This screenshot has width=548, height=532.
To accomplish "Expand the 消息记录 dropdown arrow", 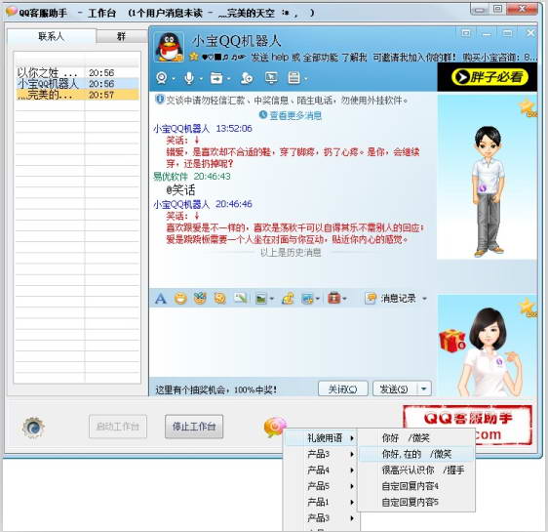I will [424, 299].
